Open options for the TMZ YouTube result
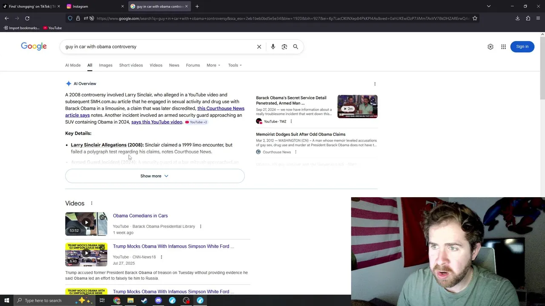This screenshot has height=306, width=545. coord(291,122)
